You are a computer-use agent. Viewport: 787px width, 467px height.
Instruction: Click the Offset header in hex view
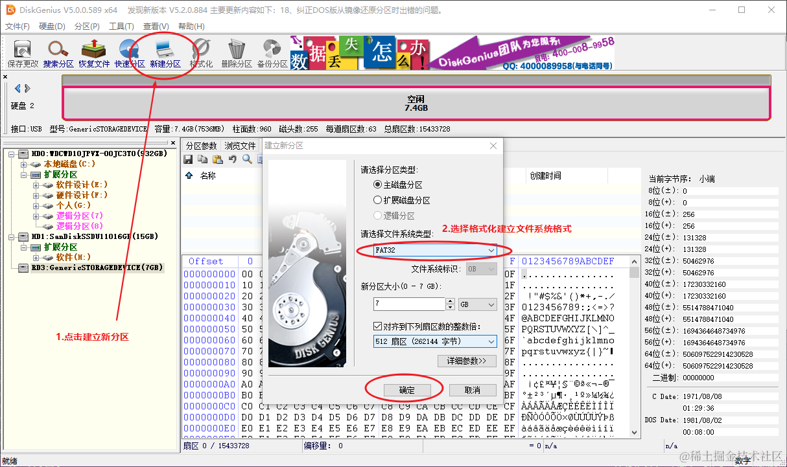(206, 261)
